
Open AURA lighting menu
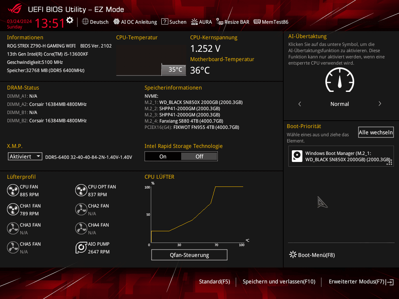[205, 22]
